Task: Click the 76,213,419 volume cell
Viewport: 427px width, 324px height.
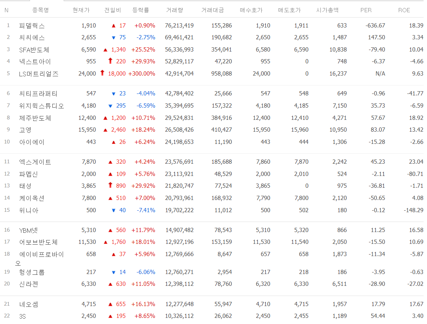Action: (179, 26)
